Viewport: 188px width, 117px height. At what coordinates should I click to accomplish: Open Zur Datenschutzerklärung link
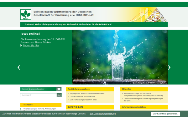103,114
